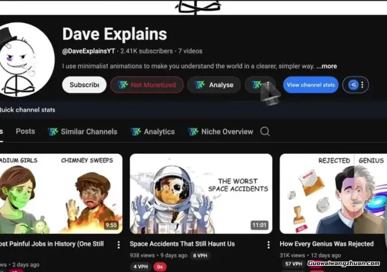Click icon on the Not Monetized badge

[x=123, y=85]
